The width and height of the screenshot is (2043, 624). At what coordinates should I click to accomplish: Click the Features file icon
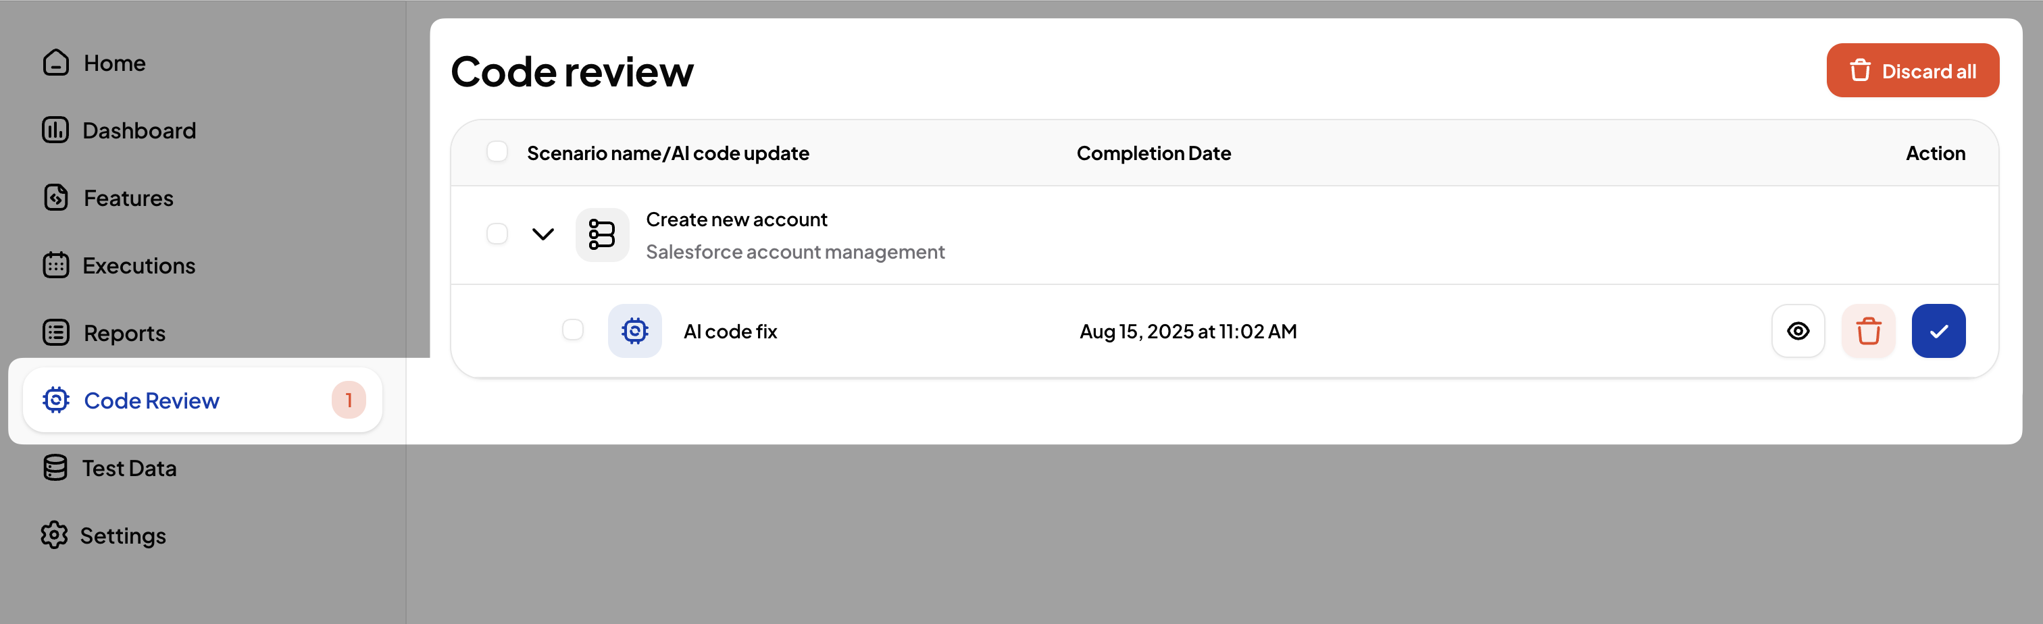tap(55, 197)
